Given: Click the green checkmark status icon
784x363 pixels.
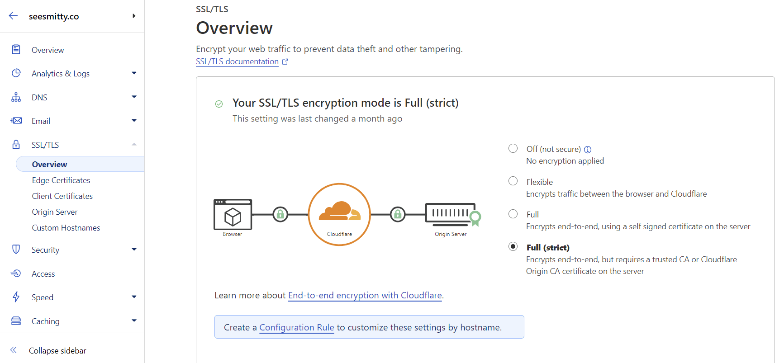Looking at the screenshot, I should pos(219,104).
